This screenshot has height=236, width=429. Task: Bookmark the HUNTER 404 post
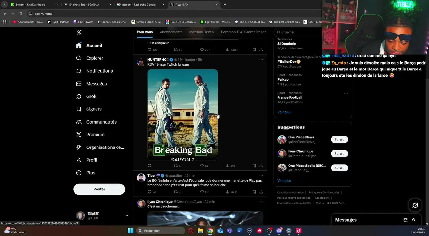click(x=254, y=166)
